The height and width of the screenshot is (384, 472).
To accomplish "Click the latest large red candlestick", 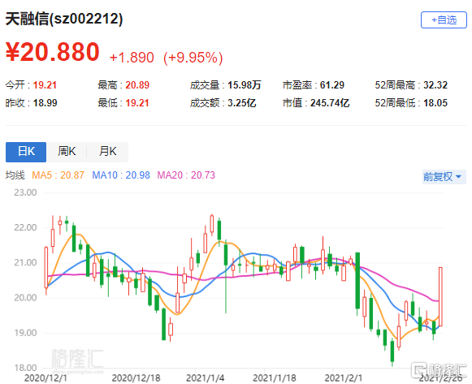I will 440,296.
